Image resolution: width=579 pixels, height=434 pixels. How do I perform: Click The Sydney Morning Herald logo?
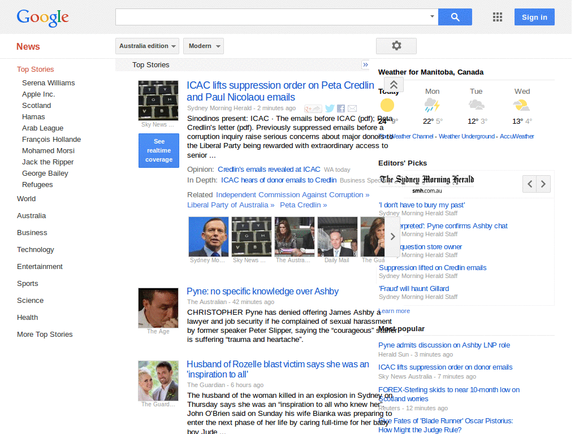(426, 184)
